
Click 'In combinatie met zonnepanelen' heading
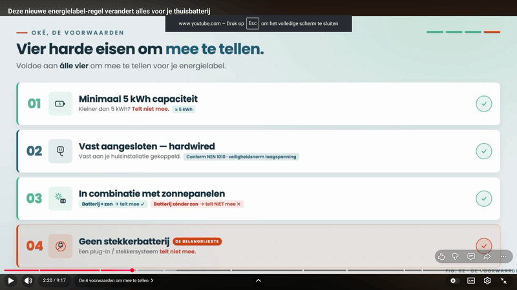tap(152, 194)
